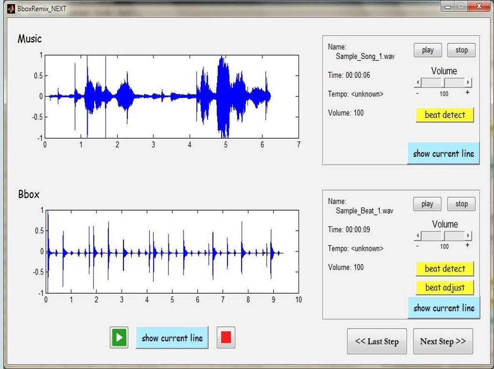Viewport: 494px width, 369px height.
Task: Click the MATLAB icon in the title bar
Action: [11, 8]
